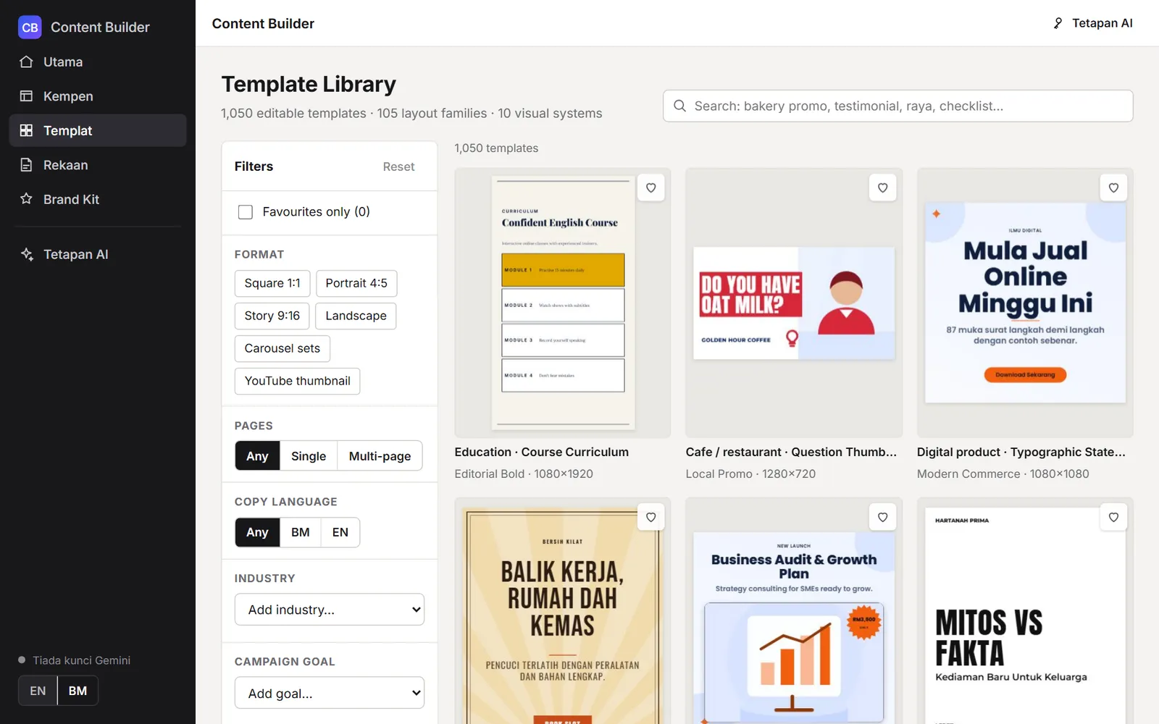
Task: Click the key icon beside top-right Tetapan AI
Action: [1058, 23]
